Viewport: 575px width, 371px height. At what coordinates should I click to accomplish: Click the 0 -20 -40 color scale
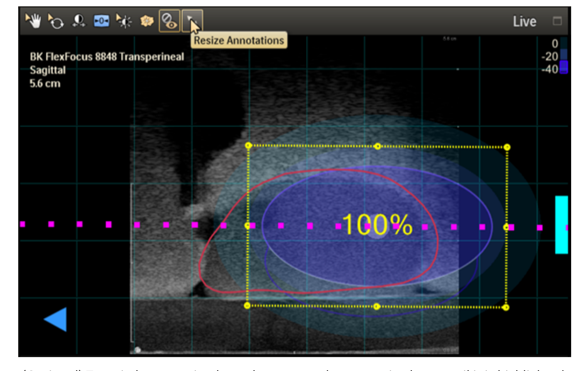(555, 56)
